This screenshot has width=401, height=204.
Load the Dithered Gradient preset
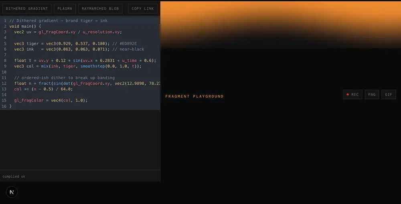[x=27, y=8]
